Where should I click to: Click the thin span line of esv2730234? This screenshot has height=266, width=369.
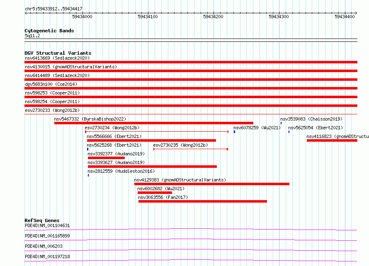[157, 132]
